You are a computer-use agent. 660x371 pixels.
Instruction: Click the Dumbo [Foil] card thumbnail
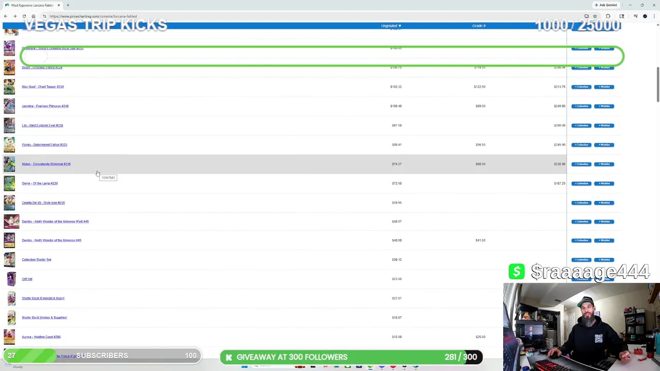point(11,222)
